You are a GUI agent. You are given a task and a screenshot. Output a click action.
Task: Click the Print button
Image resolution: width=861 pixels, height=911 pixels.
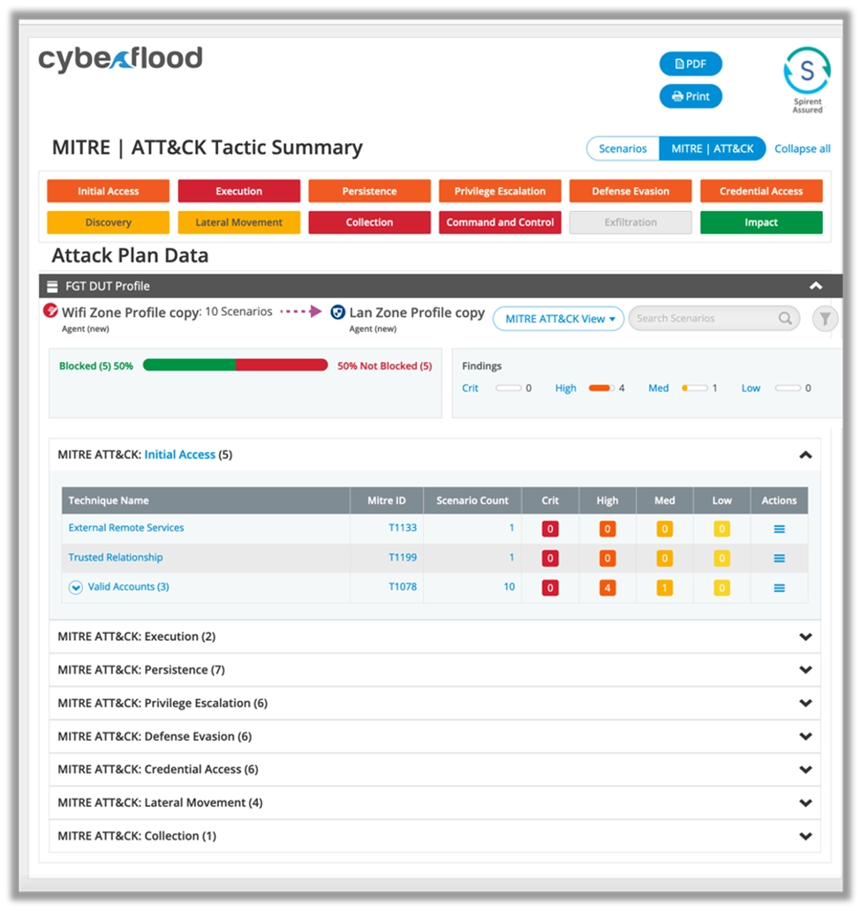[x=691, y=96]
